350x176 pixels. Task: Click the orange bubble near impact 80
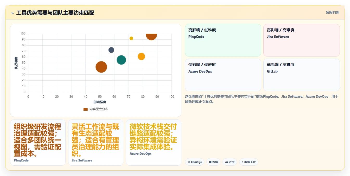point(141,56)
